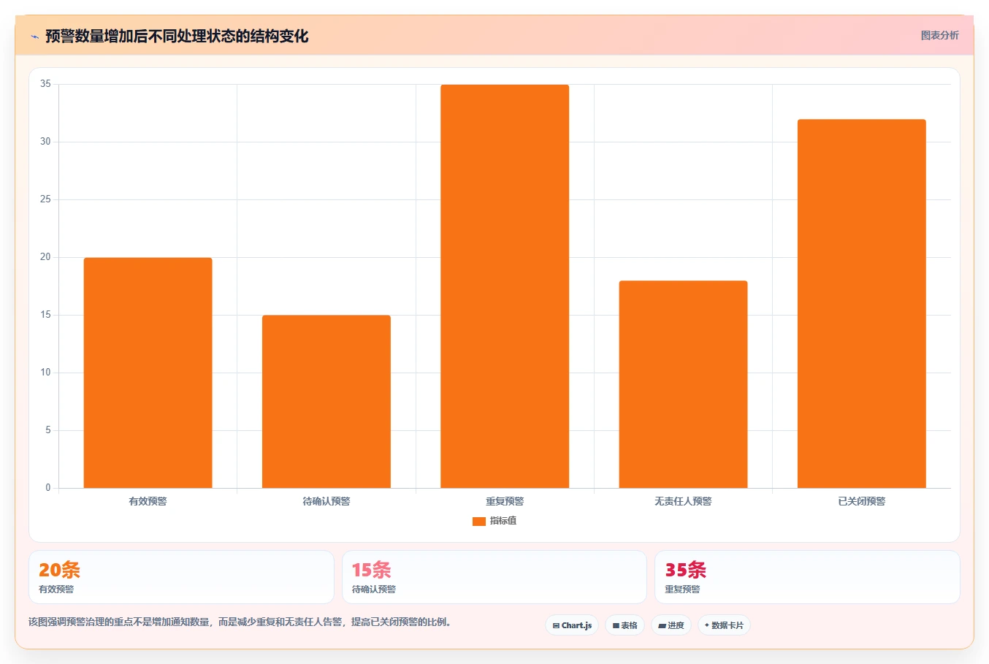This screenshot has height=664, width=989.
Task: Open the 15条 待确认预警 data card
Action: pos(494,577)
